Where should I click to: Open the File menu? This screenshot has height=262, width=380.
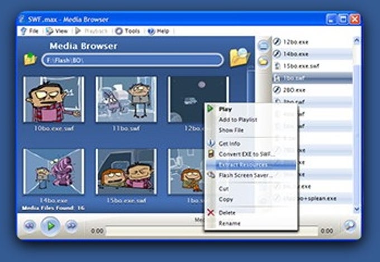pyautogui.click(x=30, y=31)
